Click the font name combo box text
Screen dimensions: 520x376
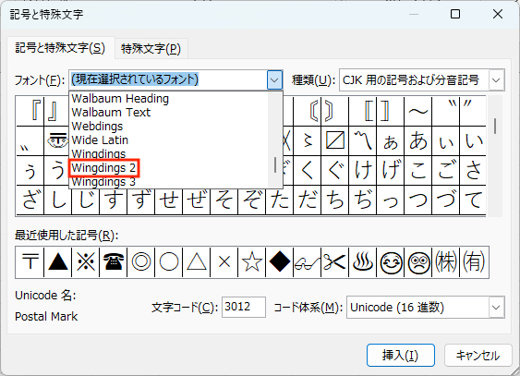[167, 79]
